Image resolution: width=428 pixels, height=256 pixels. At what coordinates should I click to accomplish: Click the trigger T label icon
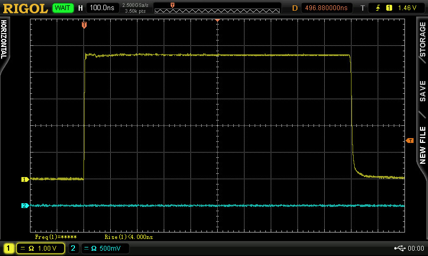pyautogui.click(x=363, y=8)
